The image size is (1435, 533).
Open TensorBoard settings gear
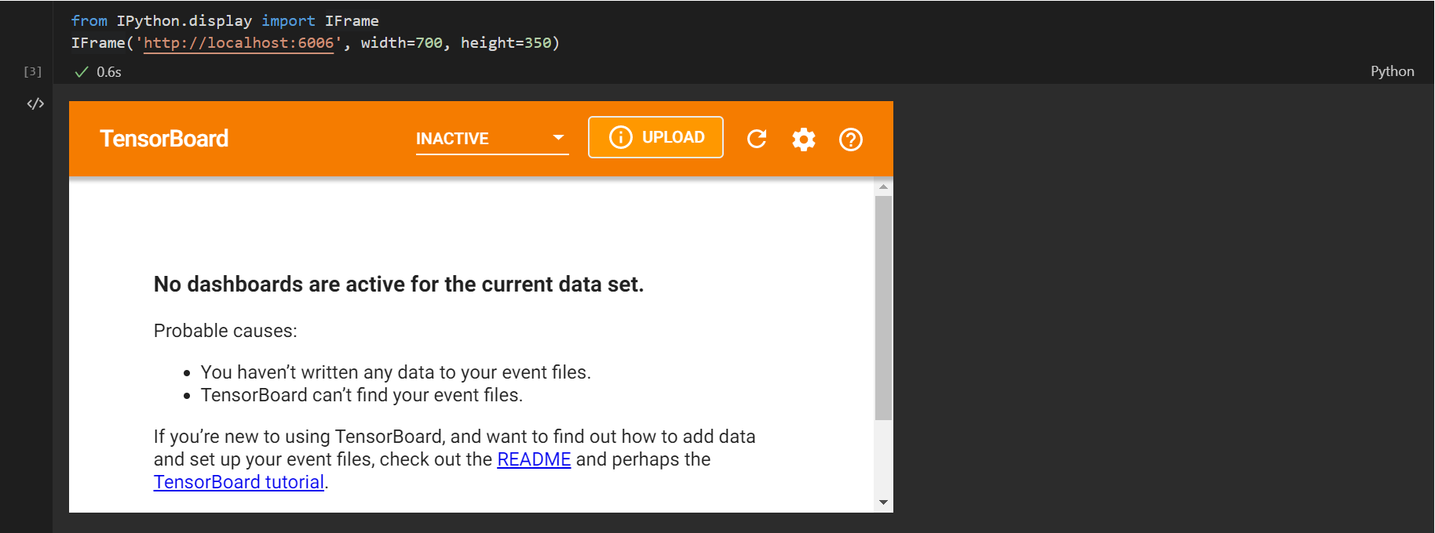click(x=804, y=140)
